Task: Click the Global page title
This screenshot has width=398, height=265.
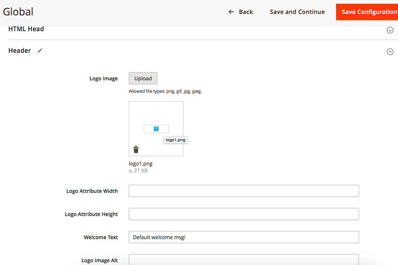Action: [18, 12]
